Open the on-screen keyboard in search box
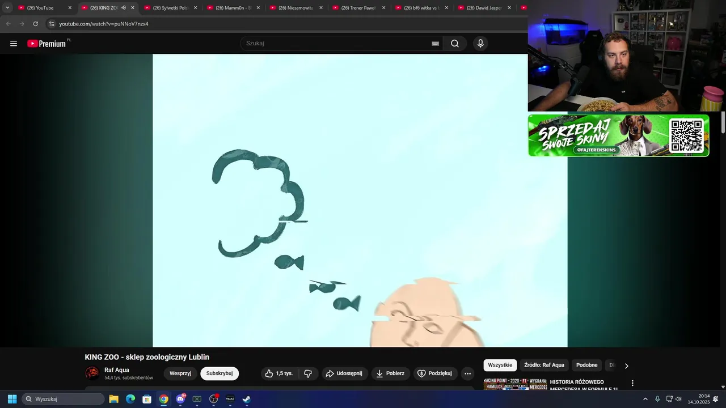Viewport: 726px width, 408px height. click(435, 44)
